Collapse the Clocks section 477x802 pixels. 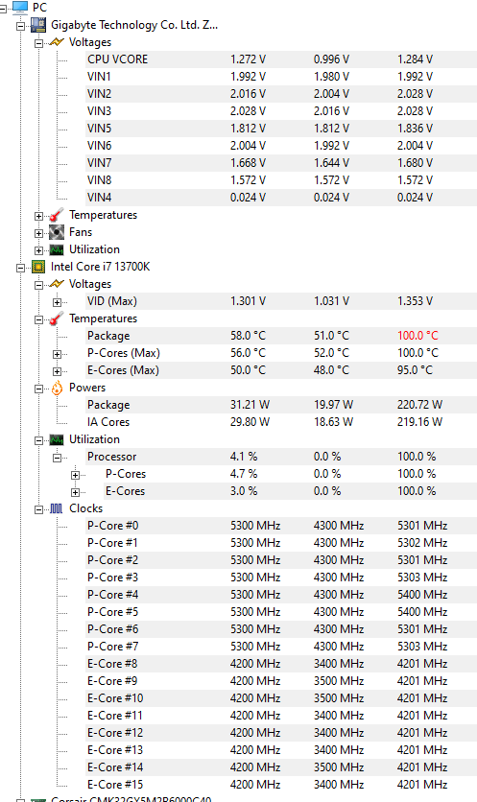pos(39,509)
